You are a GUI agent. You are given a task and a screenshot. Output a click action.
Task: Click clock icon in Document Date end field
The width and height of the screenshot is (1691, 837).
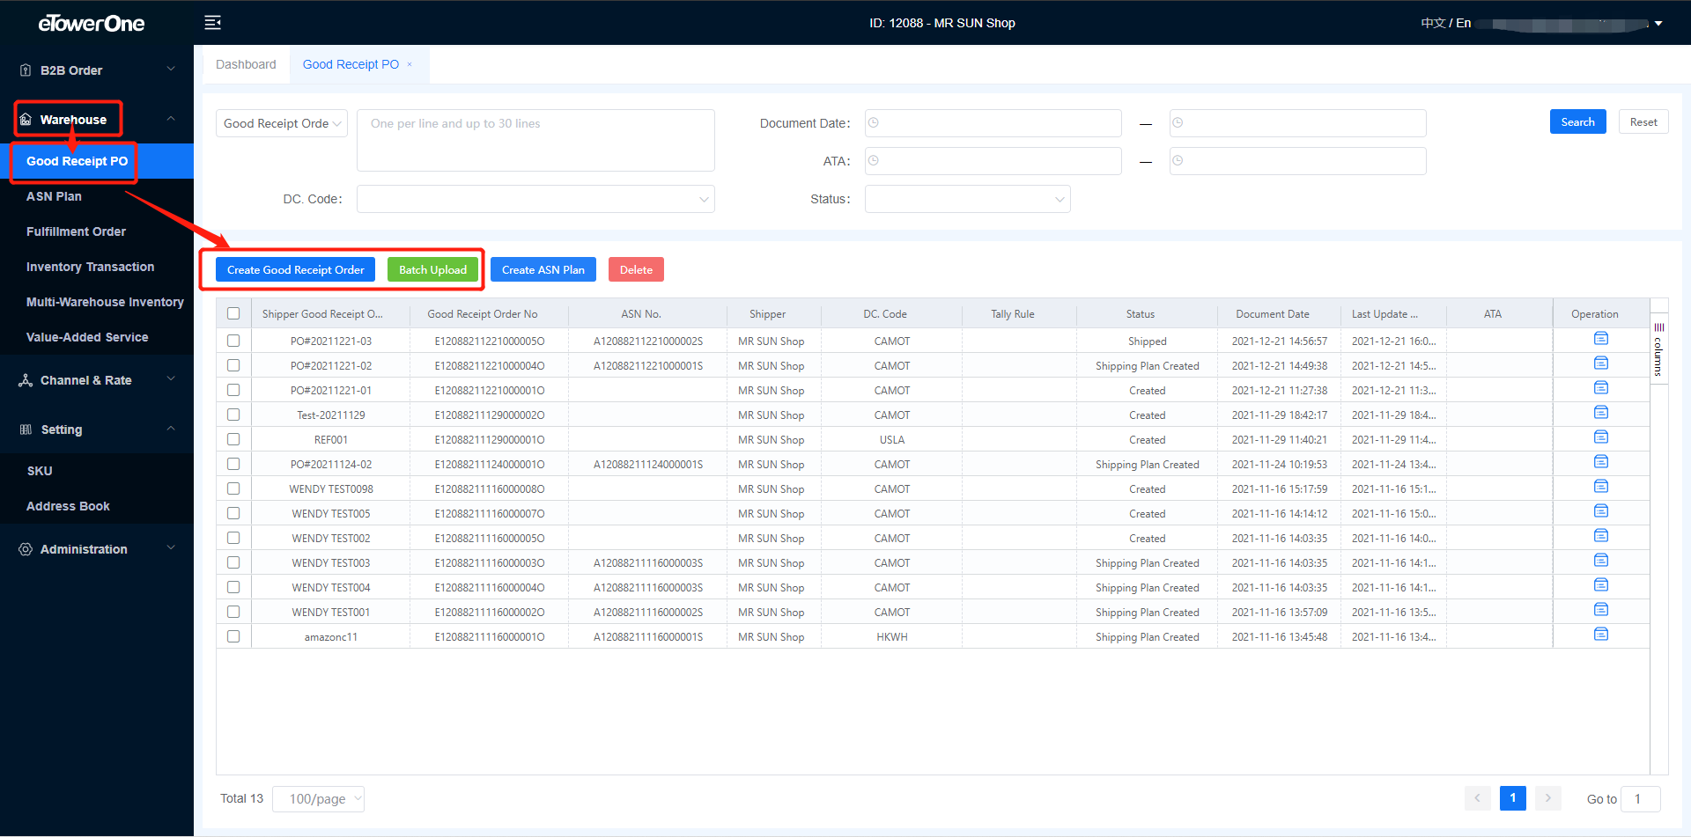coord(1178,123)
